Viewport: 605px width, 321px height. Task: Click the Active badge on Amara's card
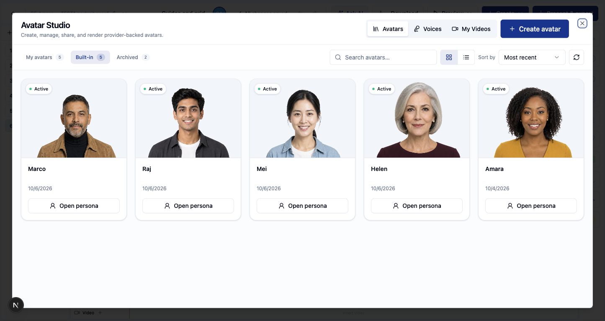click(496, 89)
